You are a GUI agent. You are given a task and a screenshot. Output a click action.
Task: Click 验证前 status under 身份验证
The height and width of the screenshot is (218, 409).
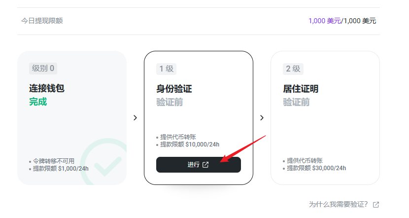171,102
